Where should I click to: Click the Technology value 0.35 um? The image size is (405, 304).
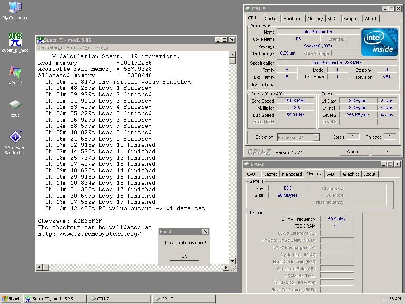point(288,53)
